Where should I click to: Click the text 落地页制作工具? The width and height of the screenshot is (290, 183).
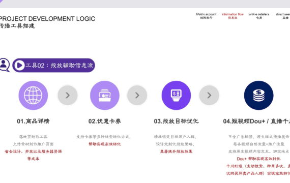click(x=33, y=137)
